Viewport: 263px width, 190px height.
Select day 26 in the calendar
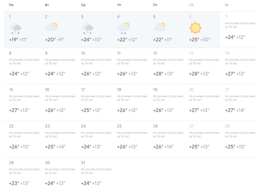coord(168,139)
